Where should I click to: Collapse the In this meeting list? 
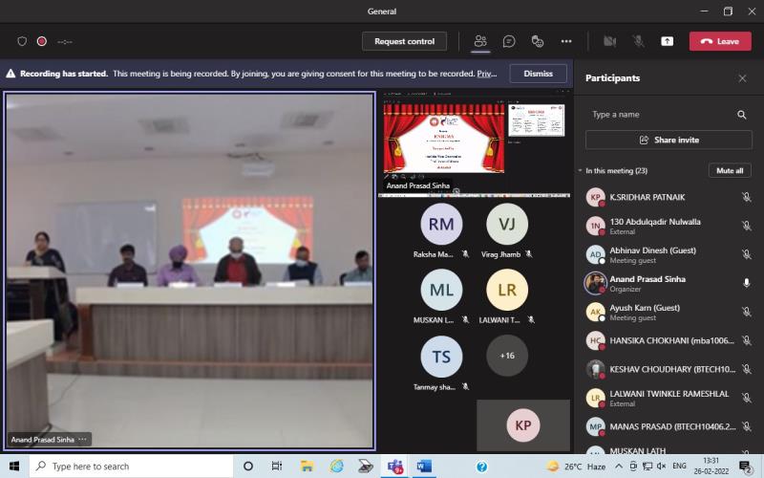581,171
